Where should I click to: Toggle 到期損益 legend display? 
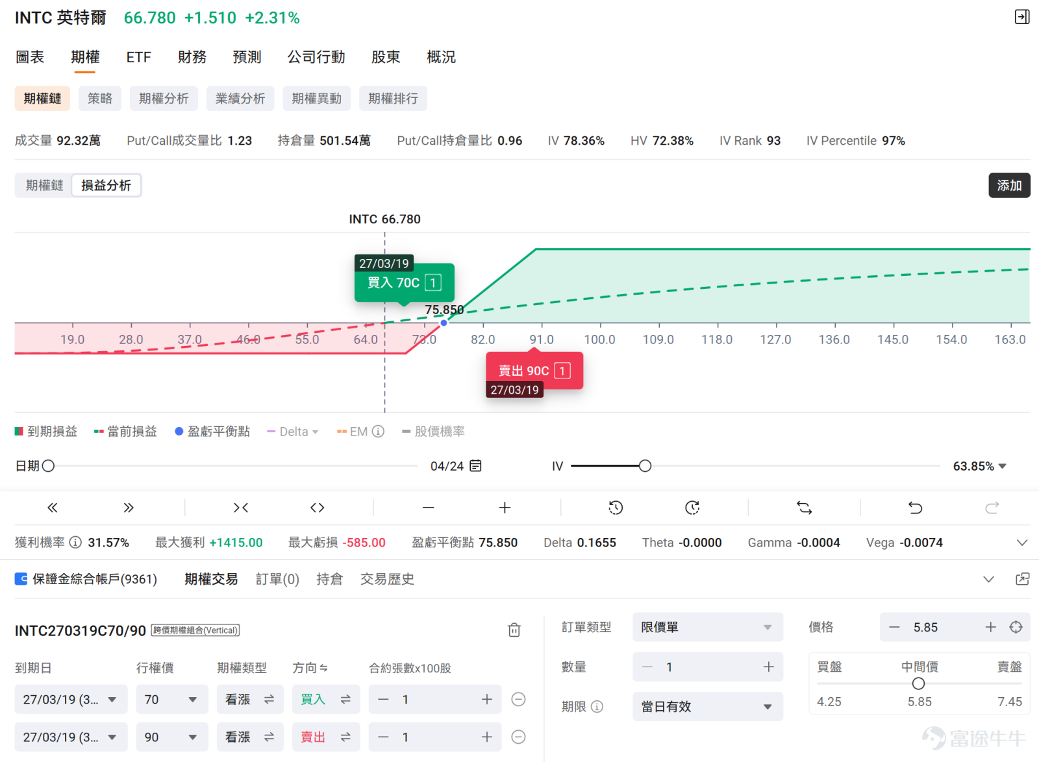coord(46,432)
